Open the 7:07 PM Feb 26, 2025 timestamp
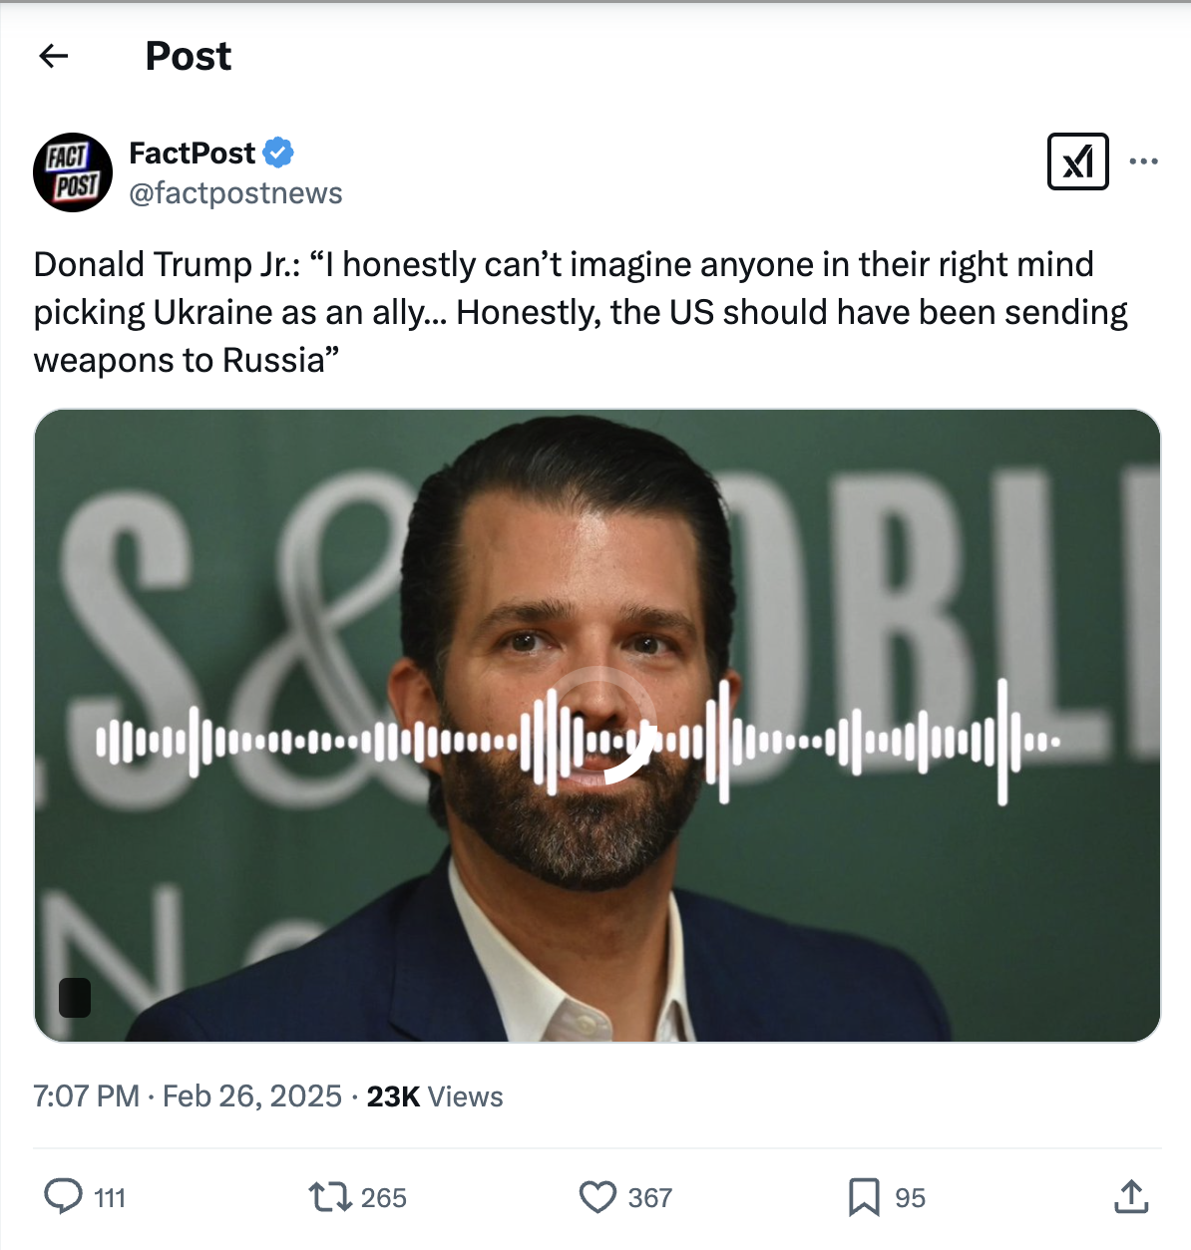This screenshot has width=1191, height=1250. [188, 1096]
